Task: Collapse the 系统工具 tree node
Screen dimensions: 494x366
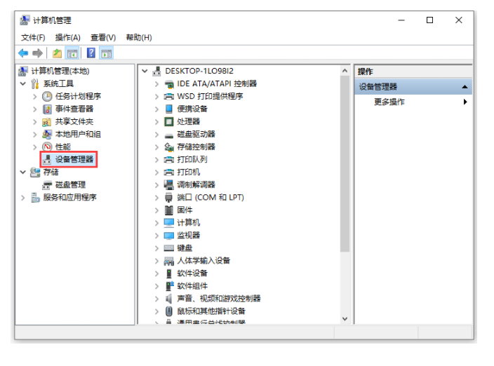Action: [x=23, y=83]
